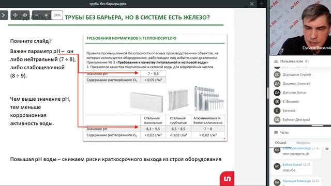Click heading 'ТРЕБОВАНИЯ НОРМАТИВОВ К ТЕПЛОНОСИТЕЛЮ'
Screen dimensions: 331x186
pos(131,38)
